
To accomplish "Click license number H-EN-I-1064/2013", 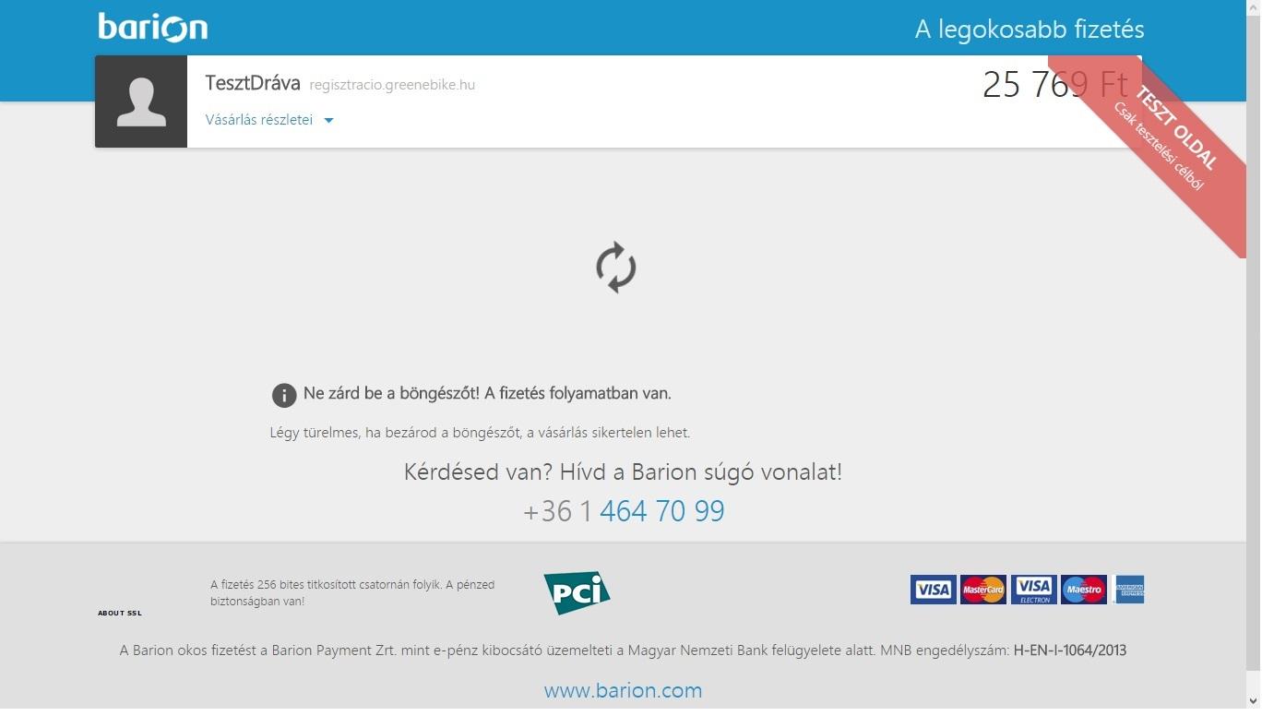I will point(1070,650).
